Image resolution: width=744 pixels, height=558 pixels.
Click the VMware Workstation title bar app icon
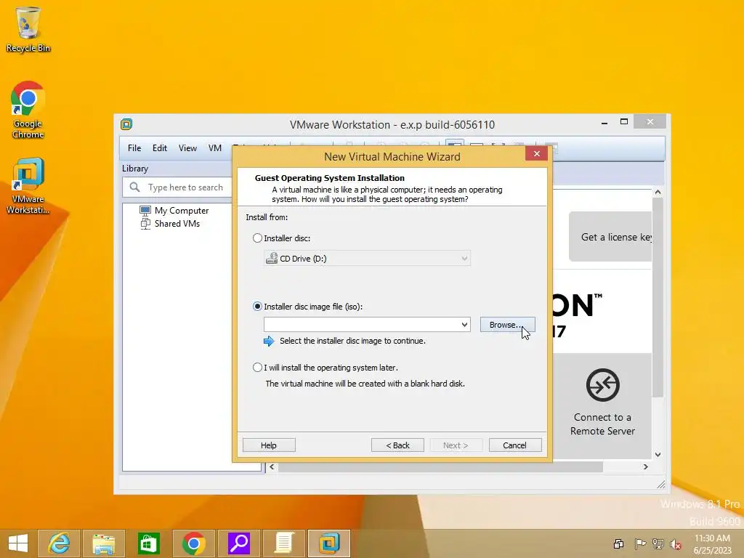tap(126, 124)
